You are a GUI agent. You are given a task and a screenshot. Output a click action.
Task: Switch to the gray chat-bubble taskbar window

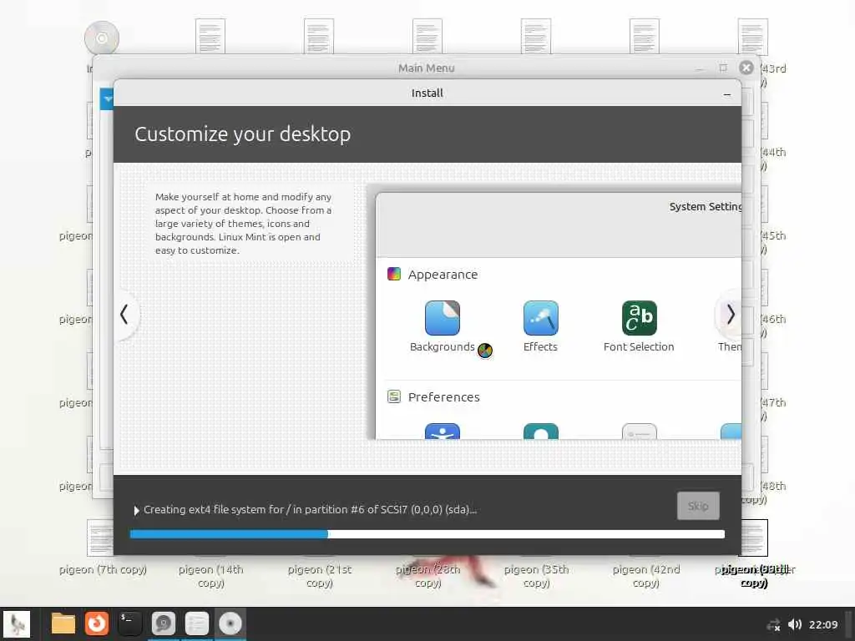[x=163, y=623]
